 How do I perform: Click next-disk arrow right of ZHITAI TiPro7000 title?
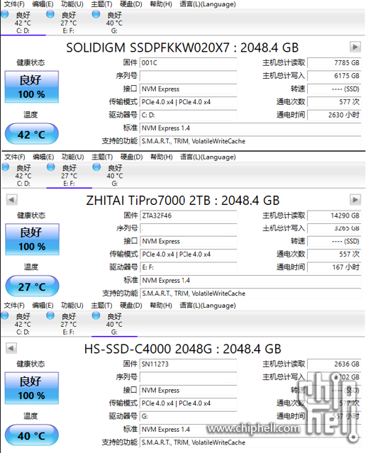[x=355, y=200]
